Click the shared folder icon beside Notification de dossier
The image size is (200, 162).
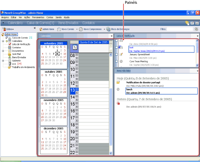(x=118, y=83)
